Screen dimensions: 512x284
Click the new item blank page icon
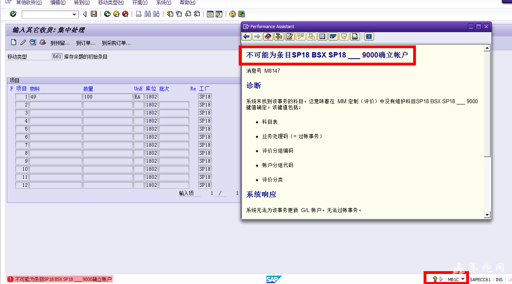pos(14,43)
